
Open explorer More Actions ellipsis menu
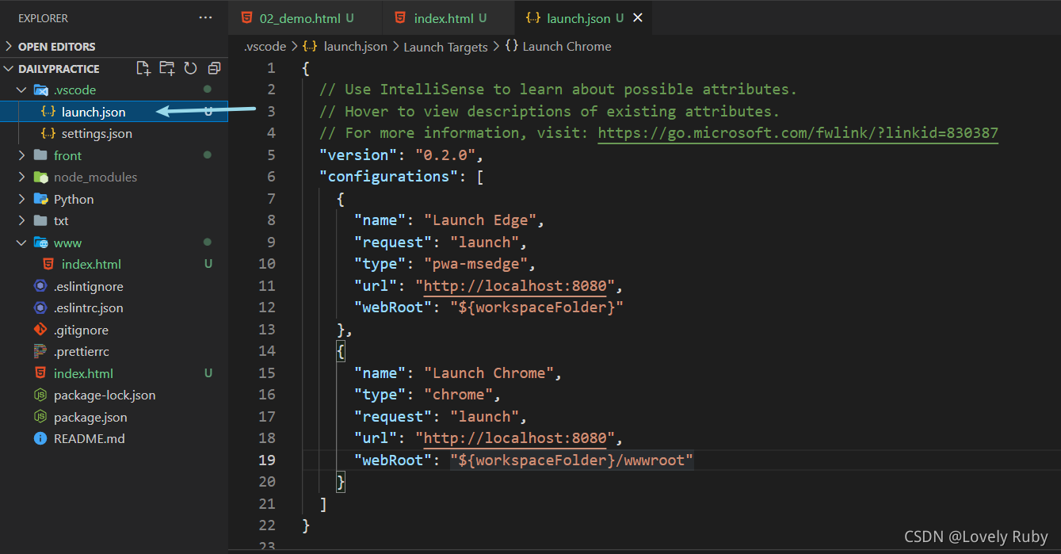[x=206, y=17]
